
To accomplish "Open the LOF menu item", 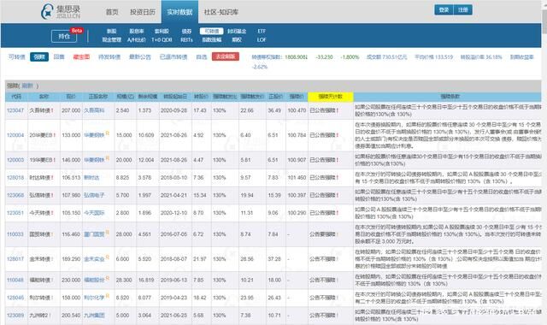I will 262,40.
